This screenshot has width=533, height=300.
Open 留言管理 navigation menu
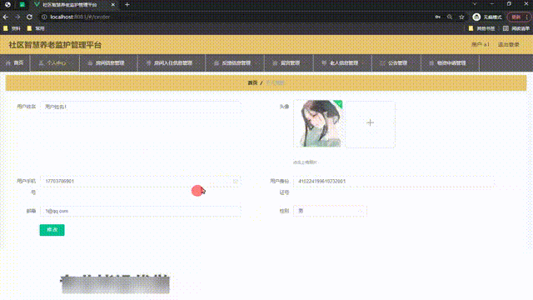coord(289,63)
